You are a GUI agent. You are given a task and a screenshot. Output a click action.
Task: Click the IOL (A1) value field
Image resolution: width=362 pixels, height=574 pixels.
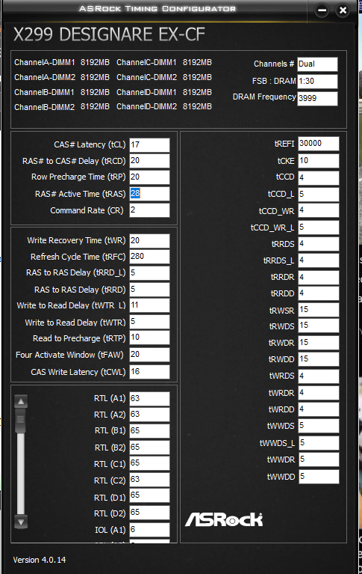click(x=149, y=530)
